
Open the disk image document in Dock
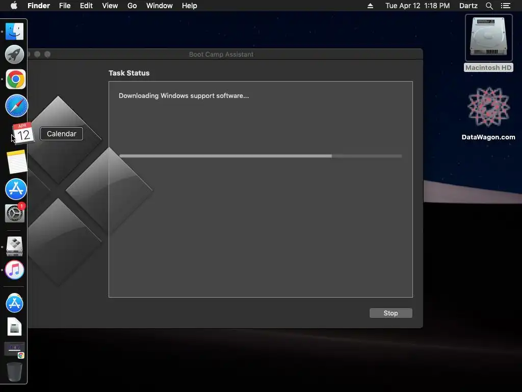[x=14, y=327]
